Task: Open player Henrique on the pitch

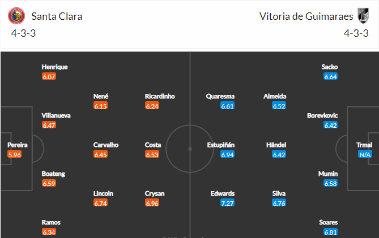Action: click(x=54, y=67)
